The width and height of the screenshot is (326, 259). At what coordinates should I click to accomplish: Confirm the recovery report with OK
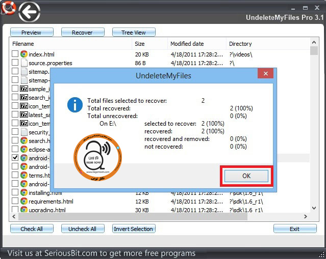[246, 176]
